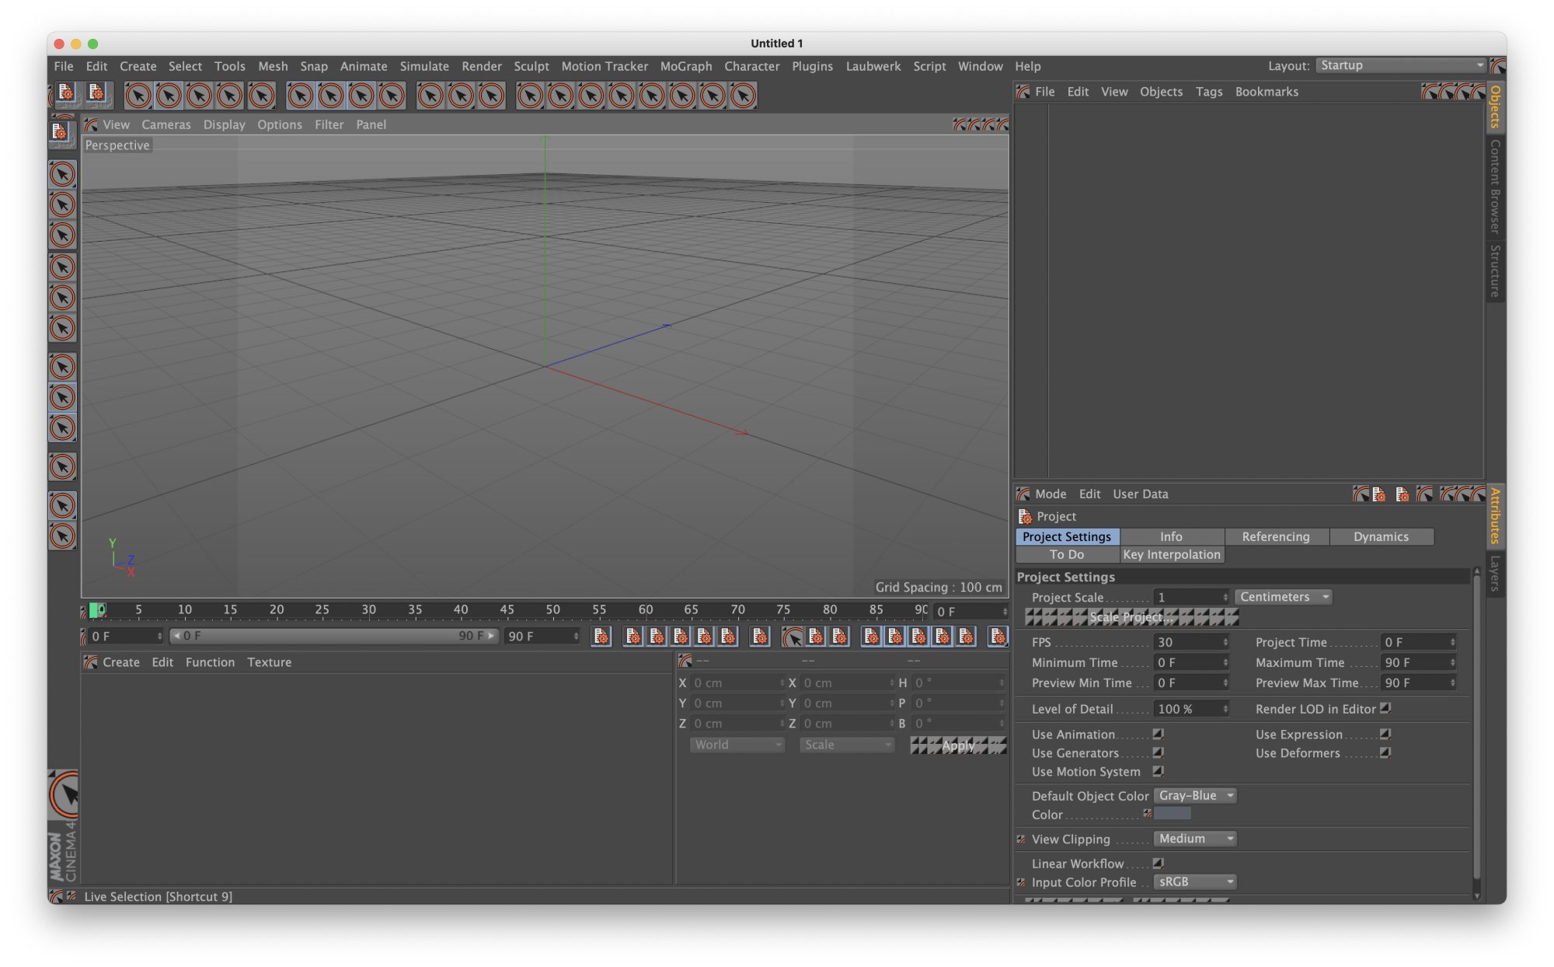Click the Color swatch under Default Object Color

pyautogui.click(x=1172, y=813)
